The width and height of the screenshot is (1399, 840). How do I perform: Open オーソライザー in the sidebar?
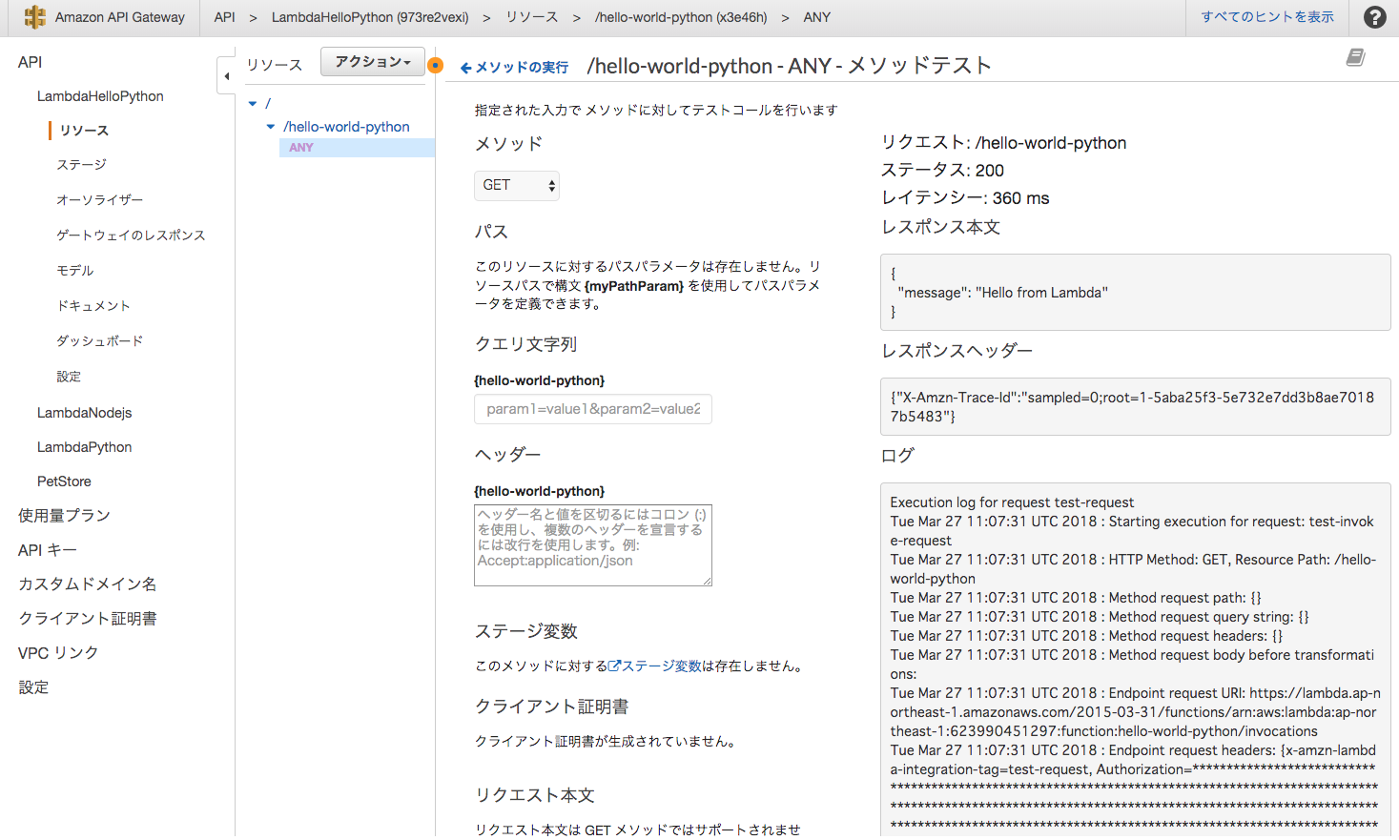pos(99,200)
